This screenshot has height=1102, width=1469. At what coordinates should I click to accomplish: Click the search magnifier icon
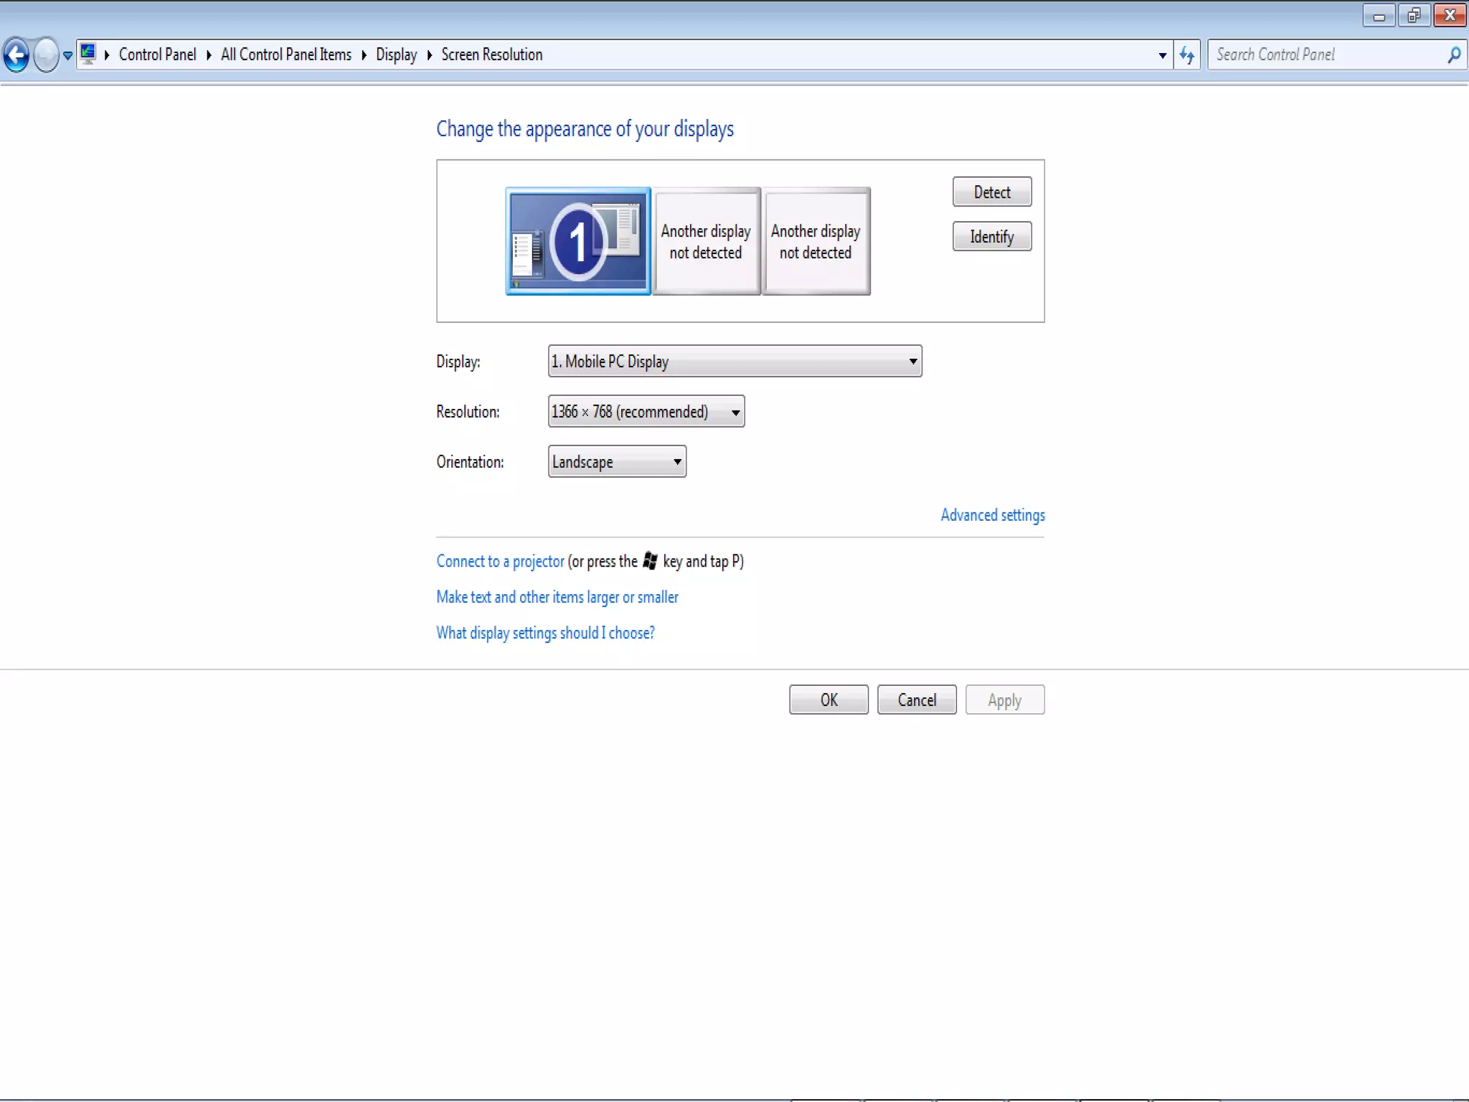pos(1454,55)
